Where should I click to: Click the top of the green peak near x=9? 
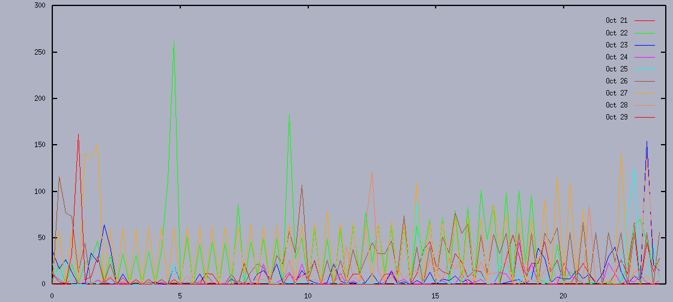point(289,116)
